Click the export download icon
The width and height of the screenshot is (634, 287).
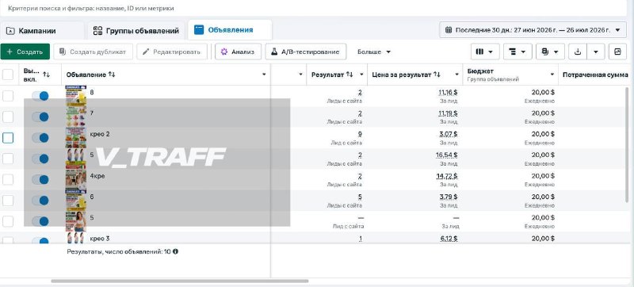[x=578, y=52]
